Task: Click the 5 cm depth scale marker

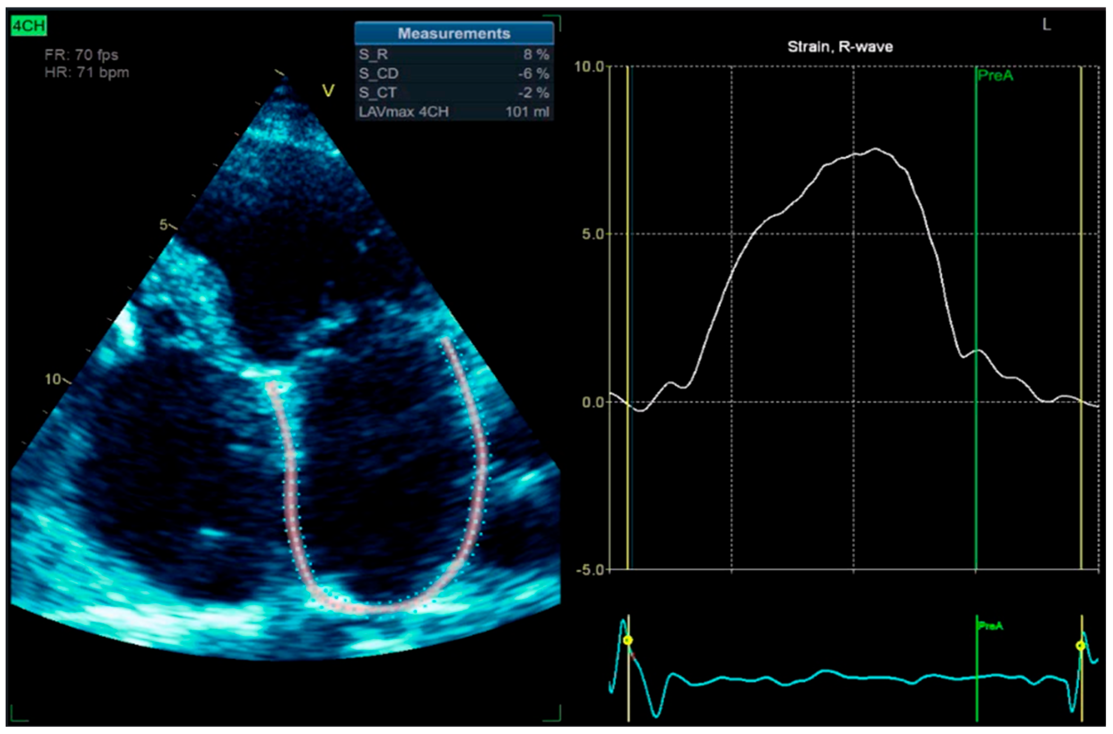Action: pyautogui.click(x=164, y=225)
